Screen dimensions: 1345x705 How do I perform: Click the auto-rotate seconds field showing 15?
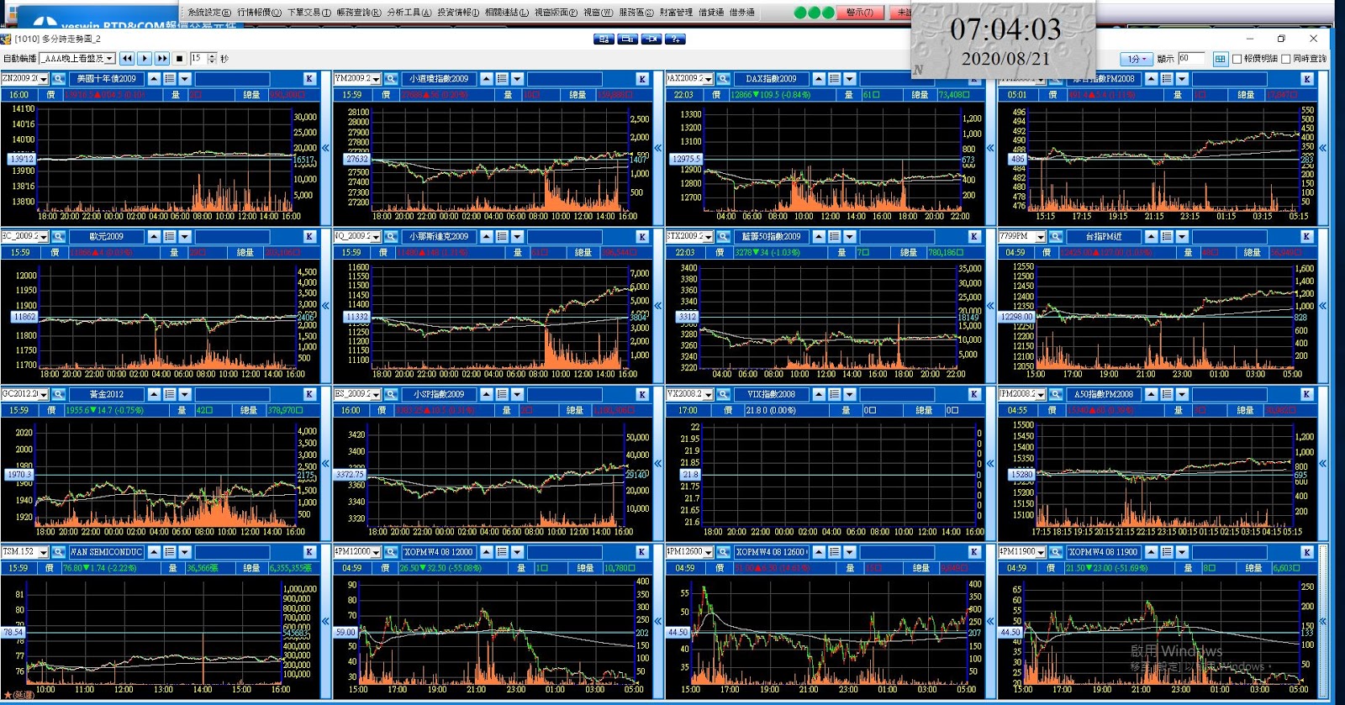198,59
